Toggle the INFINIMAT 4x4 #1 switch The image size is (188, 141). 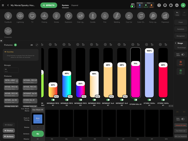point(108,100)
